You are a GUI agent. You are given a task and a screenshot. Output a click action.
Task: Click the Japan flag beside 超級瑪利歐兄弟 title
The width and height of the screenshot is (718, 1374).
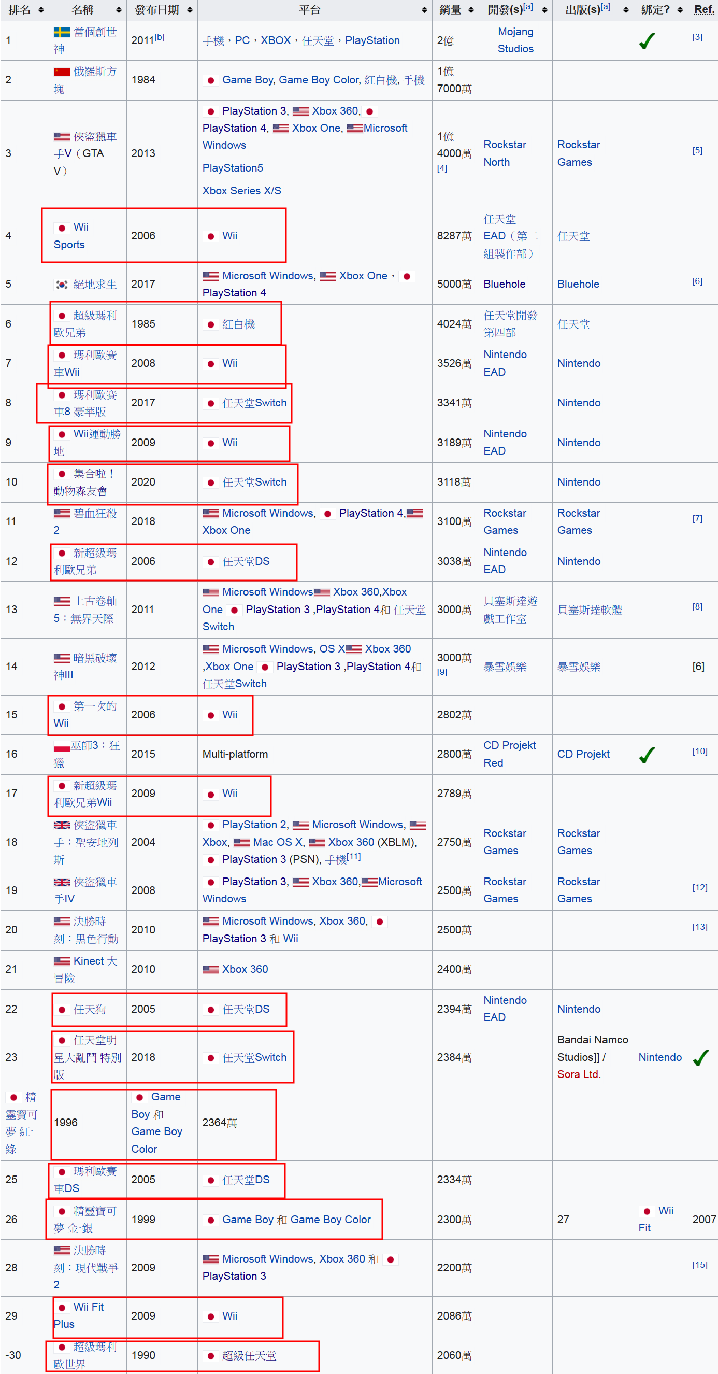coord(62,316)
